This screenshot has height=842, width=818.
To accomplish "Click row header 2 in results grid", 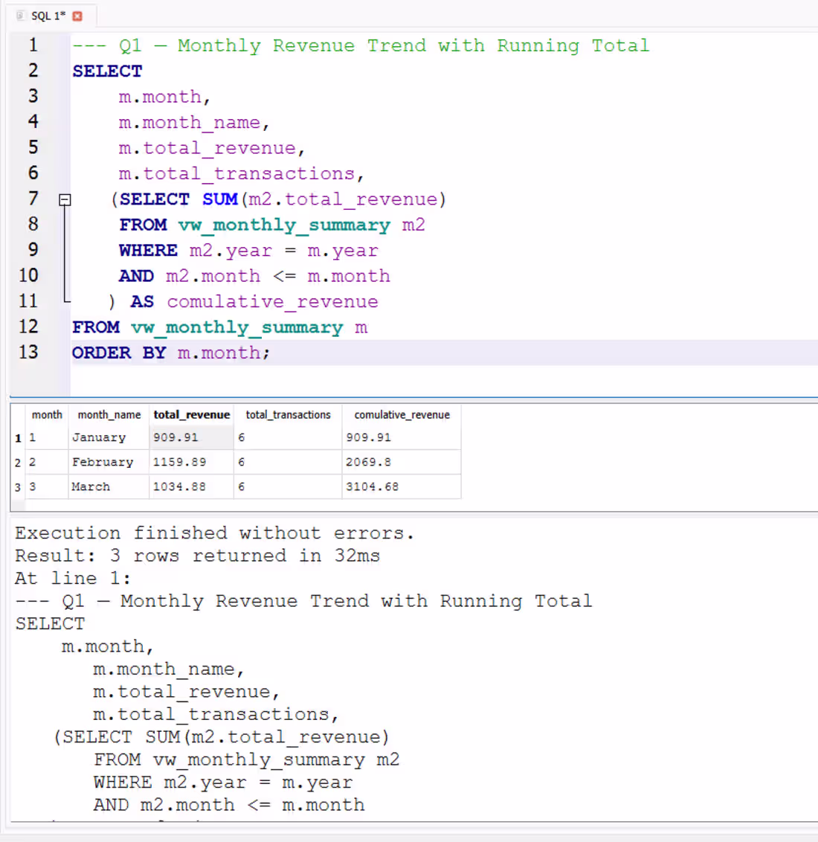I will pyautogui.click(x=18, y=463).
